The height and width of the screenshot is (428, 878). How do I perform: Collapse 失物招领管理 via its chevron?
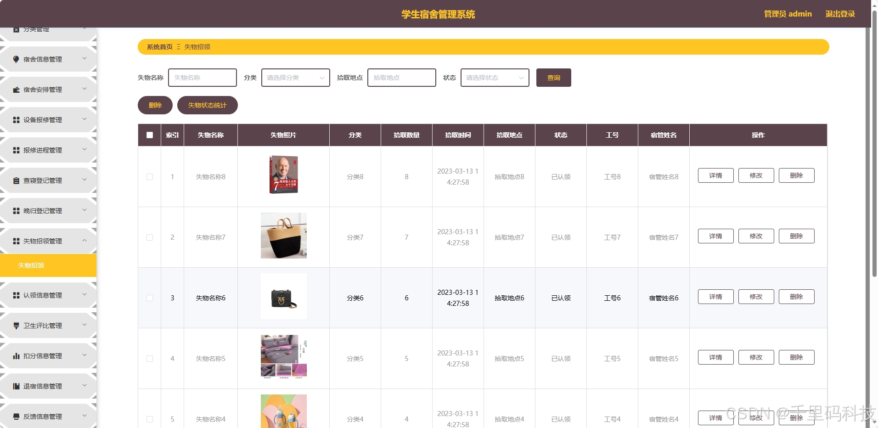coord(84,240)
